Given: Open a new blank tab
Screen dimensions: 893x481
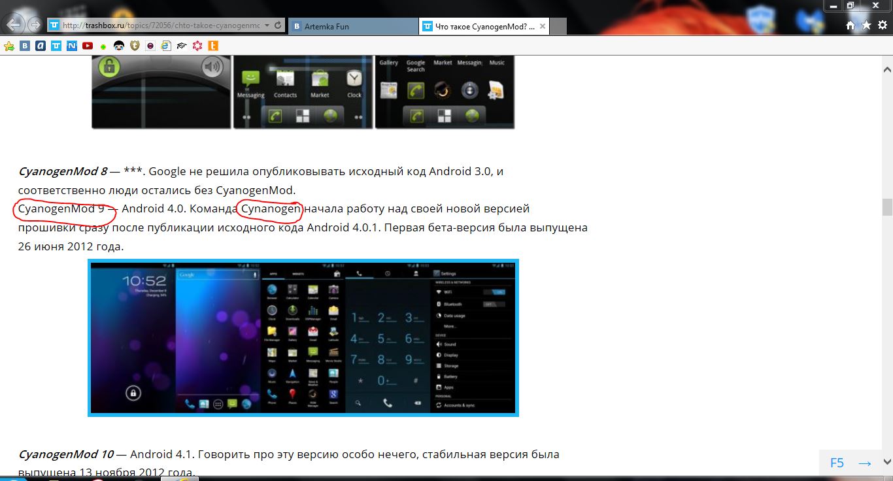Looking at the screenshot, I should [x=558, y=26].
